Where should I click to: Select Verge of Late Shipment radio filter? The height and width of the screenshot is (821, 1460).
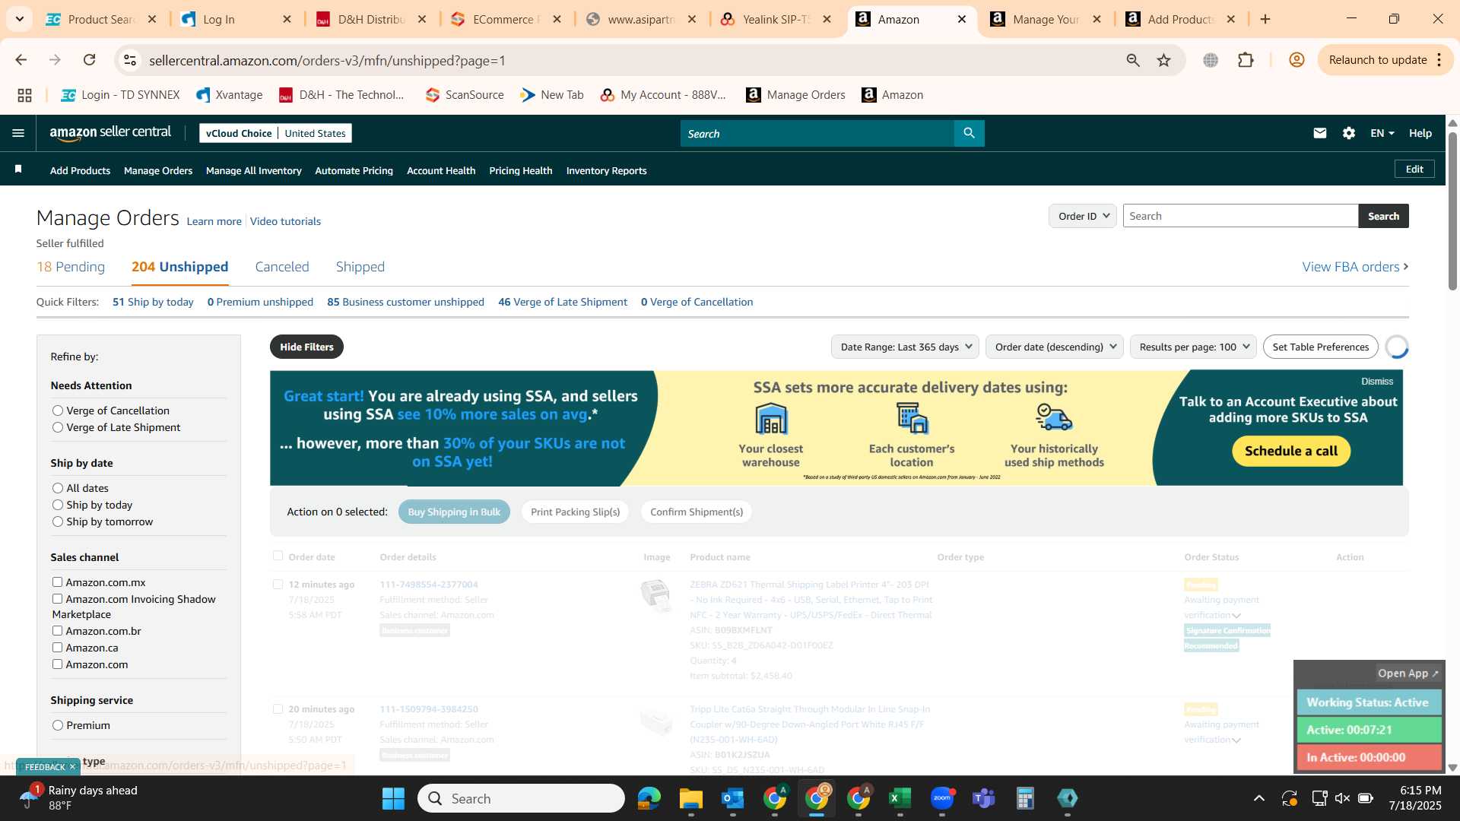tap(57, 427)
